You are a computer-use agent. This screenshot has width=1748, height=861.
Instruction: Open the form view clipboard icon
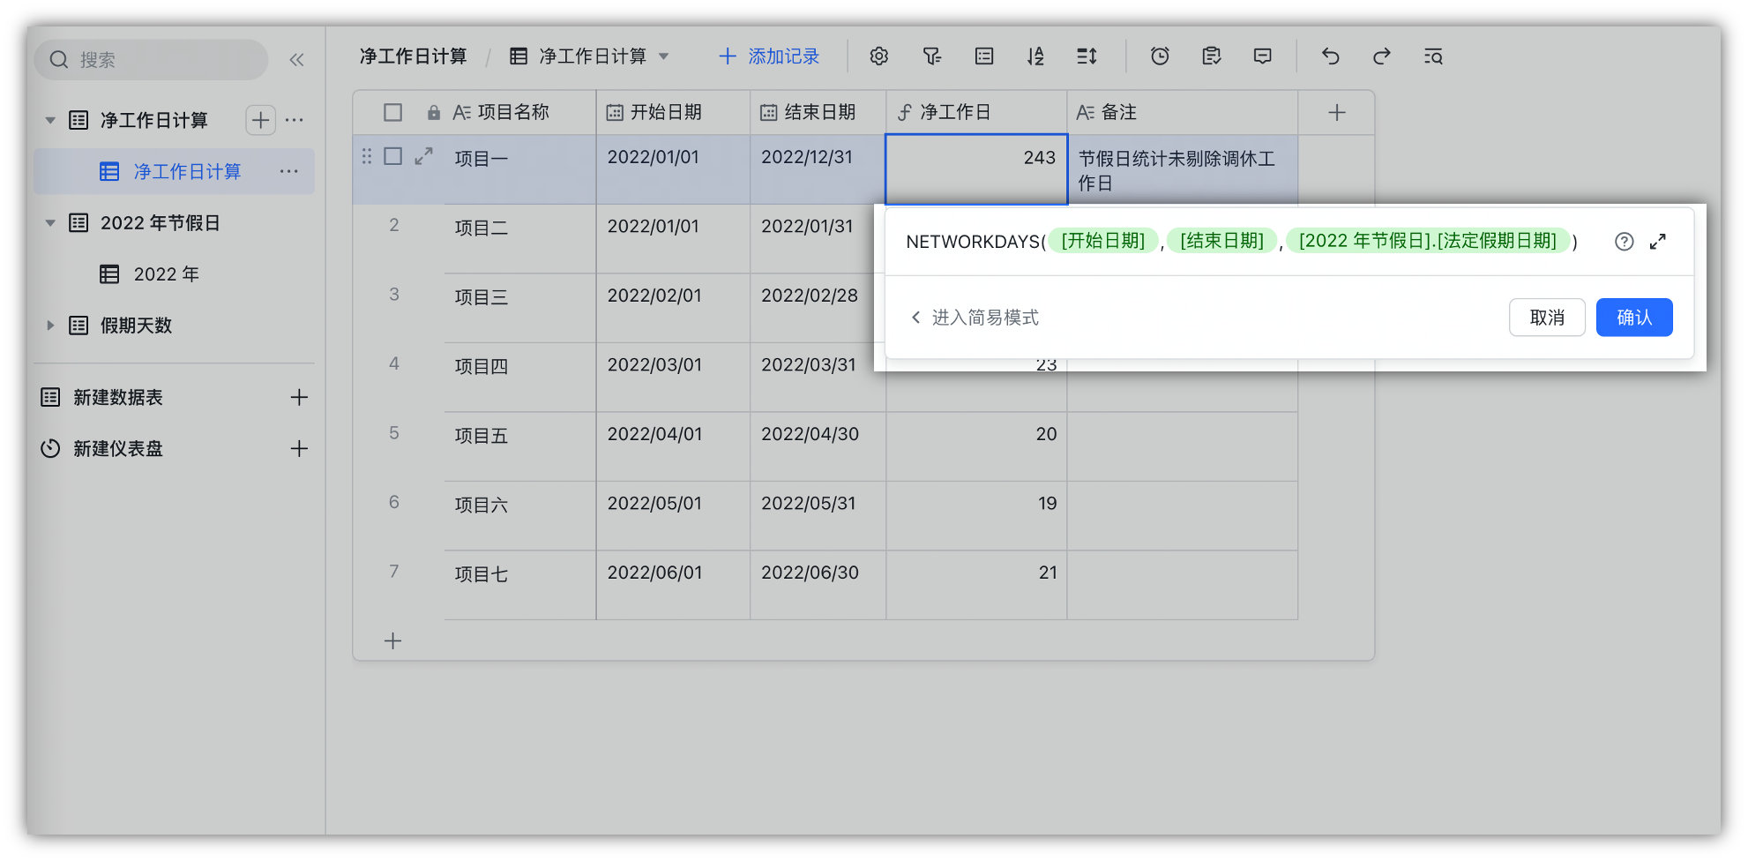point(1211,56)
